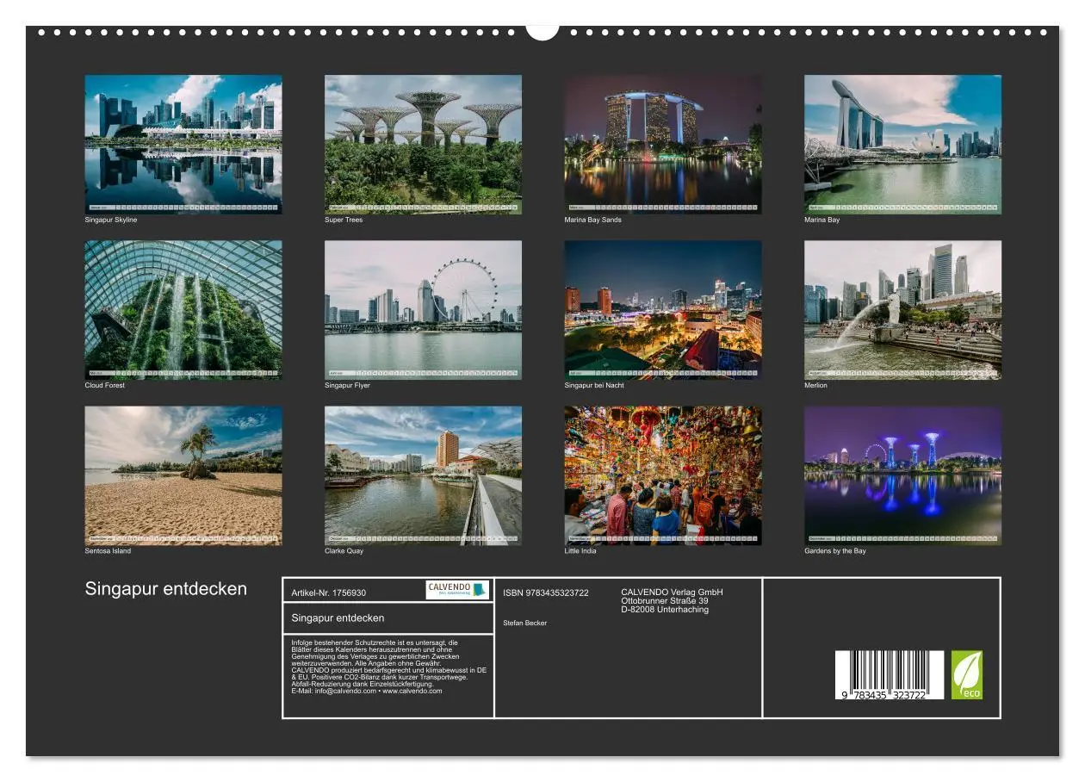Select the Singapur Flyer ferris wheel photo

[423, 310]
